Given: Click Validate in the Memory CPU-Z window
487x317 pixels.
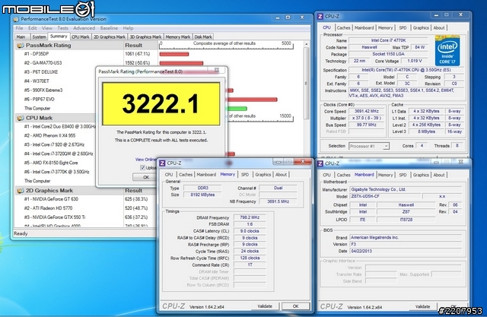Looking at the screenshot, I should click(x=265, y=306).
